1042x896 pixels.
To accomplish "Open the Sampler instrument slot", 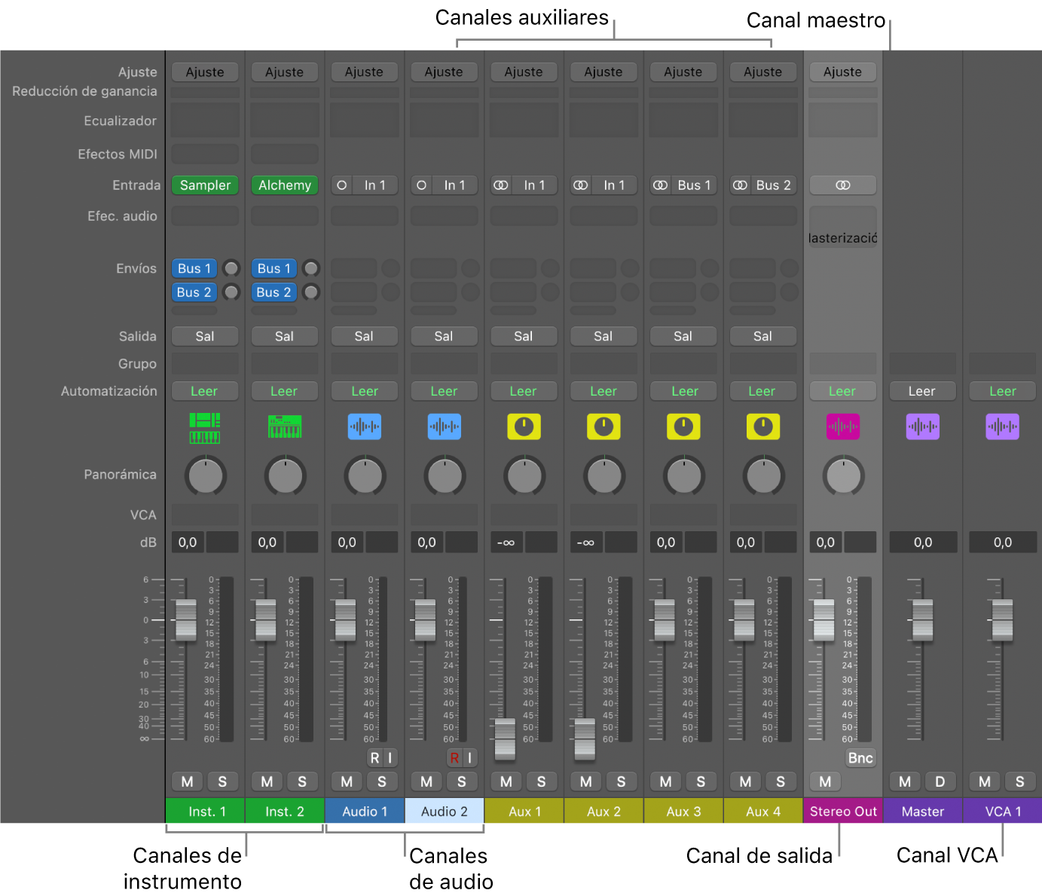I will tap(205, 185).
